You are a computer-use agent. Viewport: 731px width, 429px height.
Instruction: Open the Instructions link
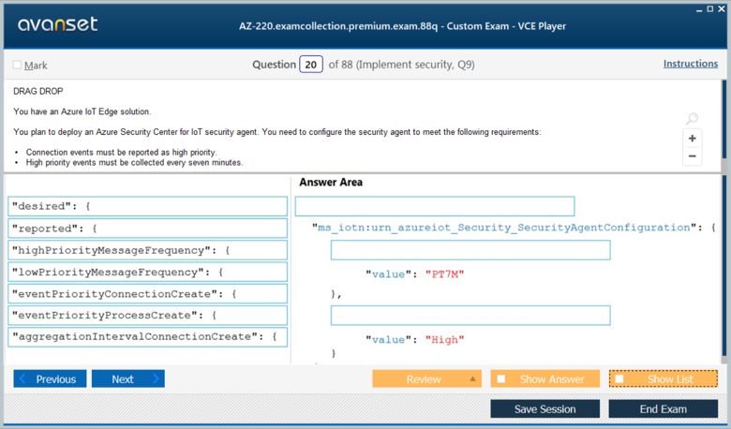[691, 64]
